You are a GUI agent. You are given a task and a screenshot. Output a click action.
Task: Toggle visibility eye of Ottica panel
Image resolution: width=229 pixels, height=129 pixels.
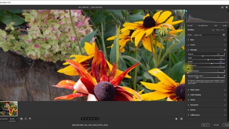(225, 100)
